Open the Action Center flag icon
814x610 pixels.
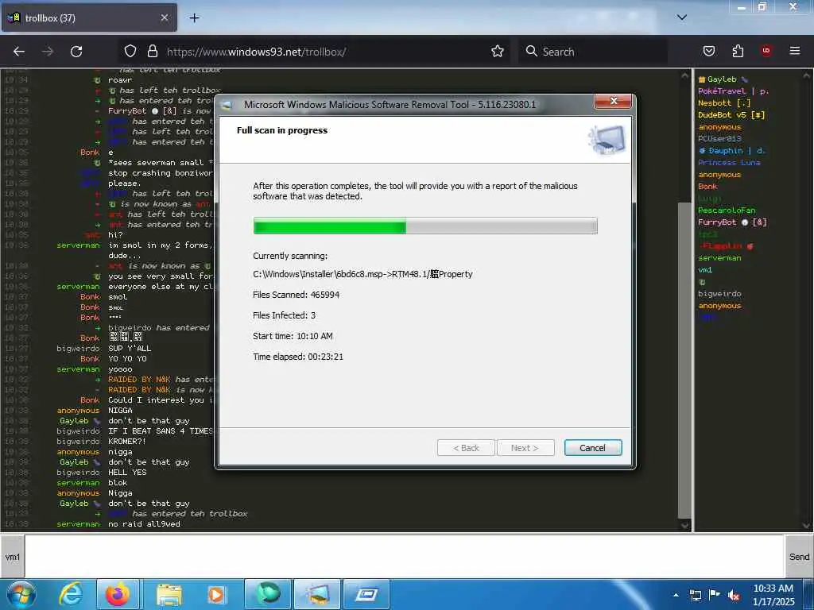[x=715, y=595]
